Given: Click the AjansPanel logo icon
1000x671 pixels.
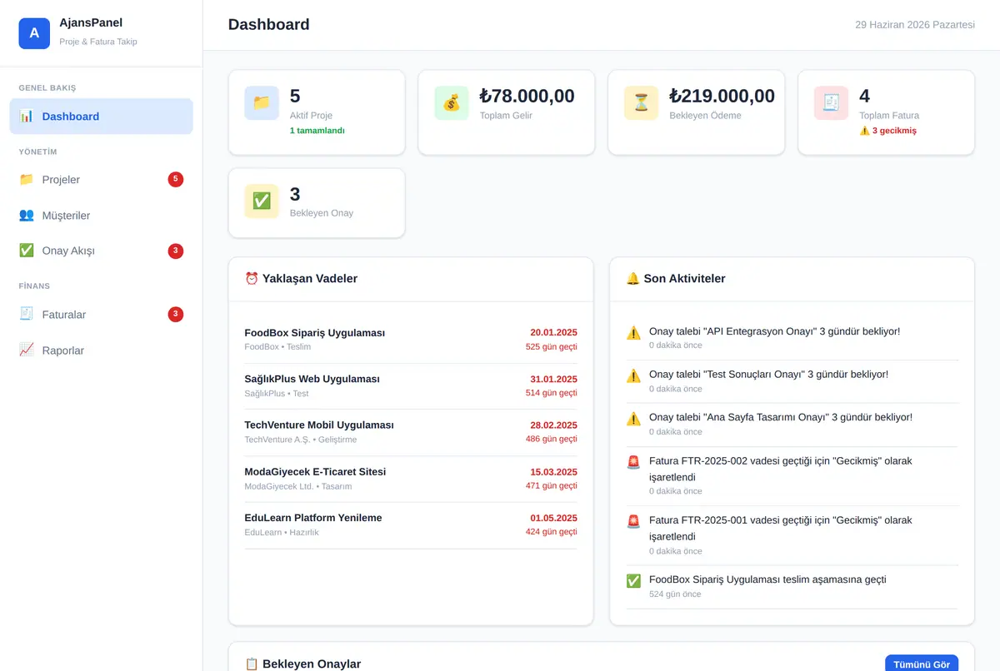Looking at the screenshot, I should (x=34, y=33).
